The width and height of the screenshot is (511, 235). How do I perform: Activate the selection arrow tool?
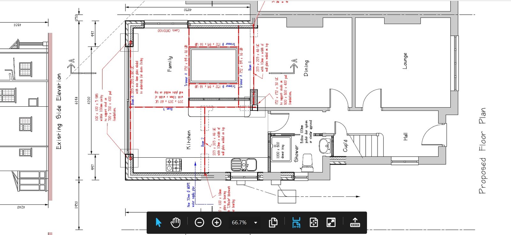coord(158,222)
